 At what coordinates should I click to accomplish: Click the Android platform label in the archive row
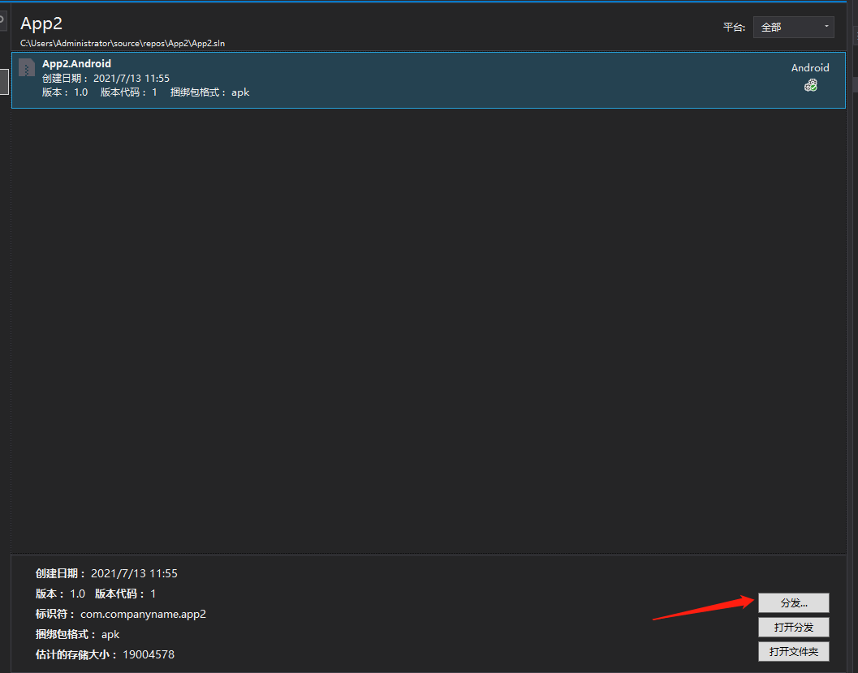point(810,68)
